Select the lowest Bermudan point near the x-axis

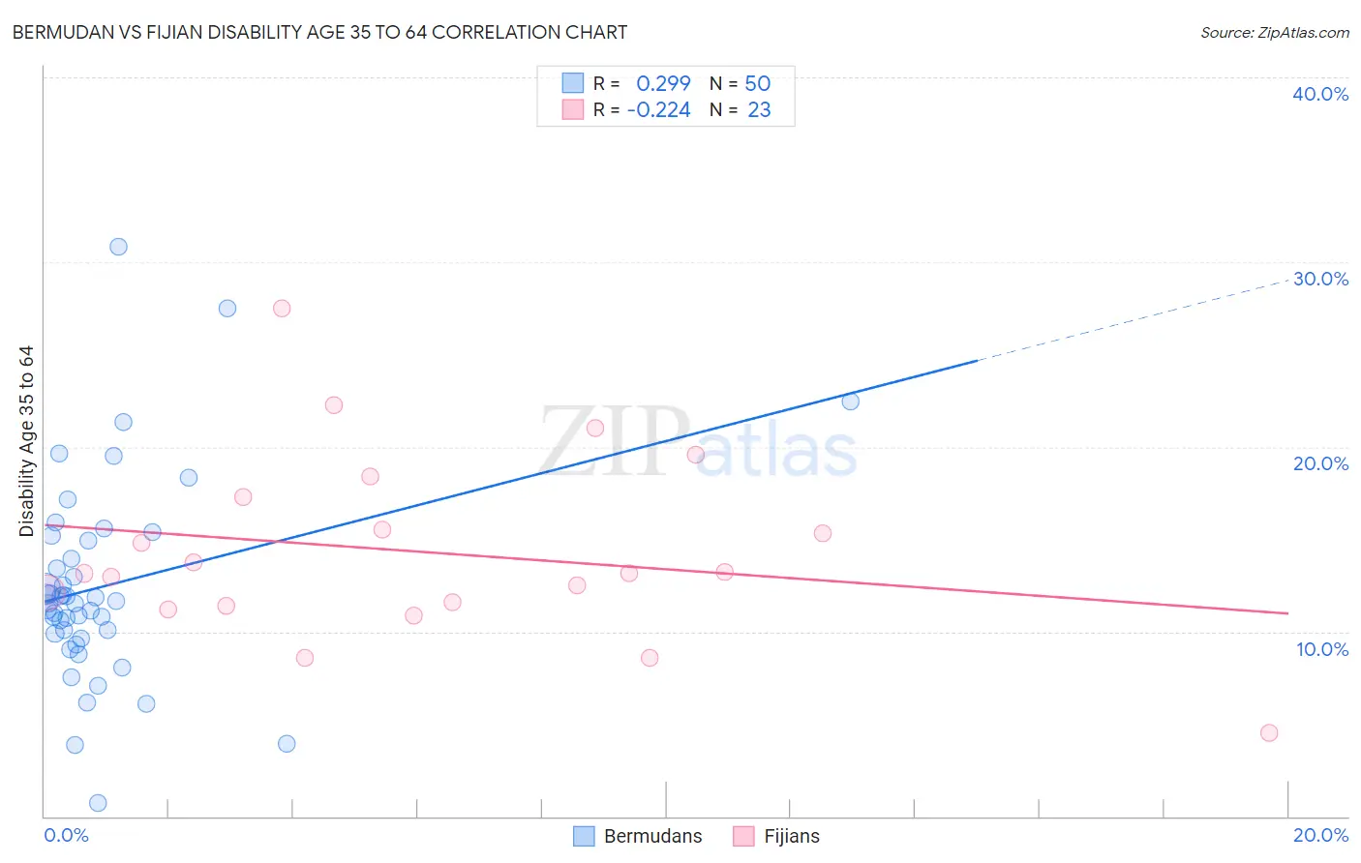tap(98, 803)
